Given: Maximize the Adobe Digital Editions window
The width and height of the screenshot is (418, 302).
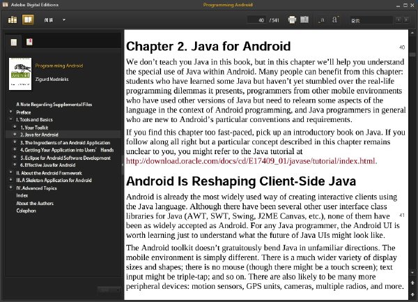Looking at the screenshot, I should coord(405,5).
